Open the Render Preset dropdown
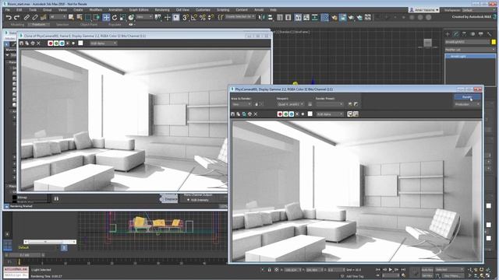The height and width of the screenshot is (280, 499). [330, 104]
